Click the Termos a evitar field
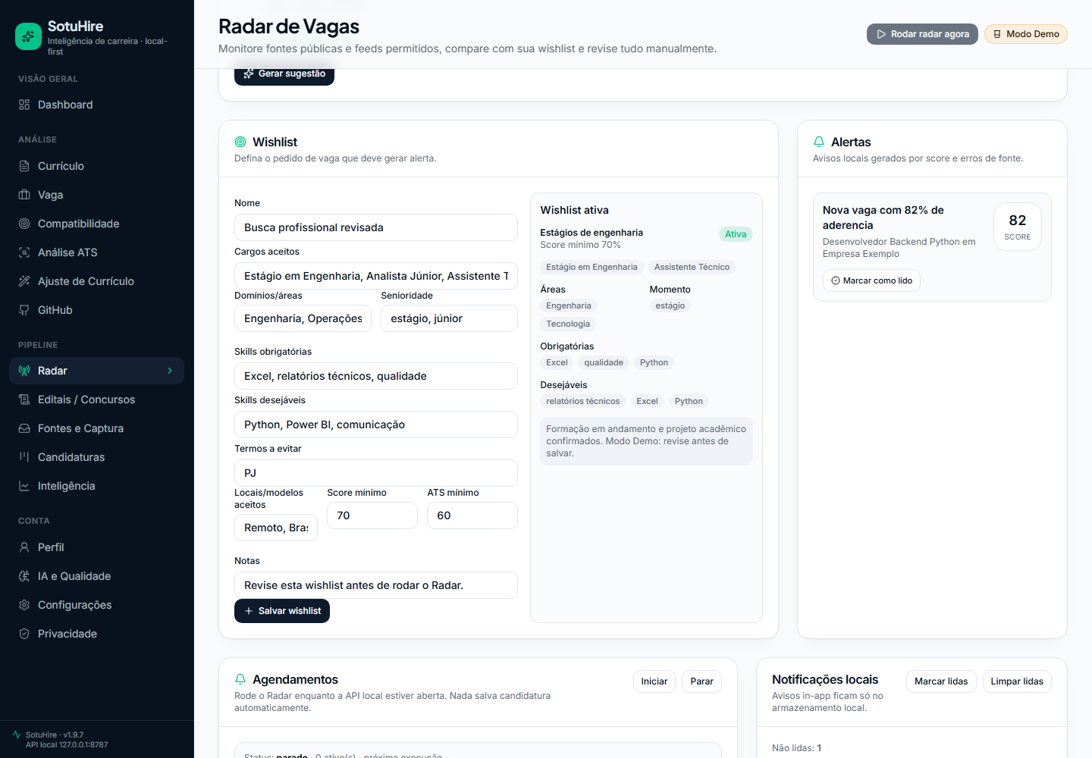This screenshot has height=758, width=1092. (376, 473)
